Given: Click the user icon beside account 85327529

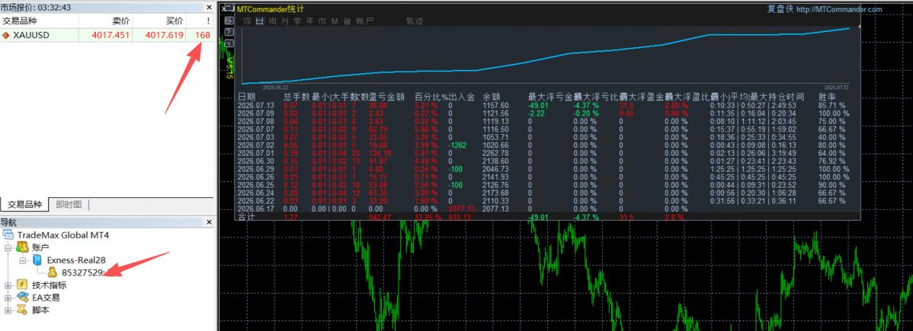Looking at the screenshot, I should coord(53,272).
